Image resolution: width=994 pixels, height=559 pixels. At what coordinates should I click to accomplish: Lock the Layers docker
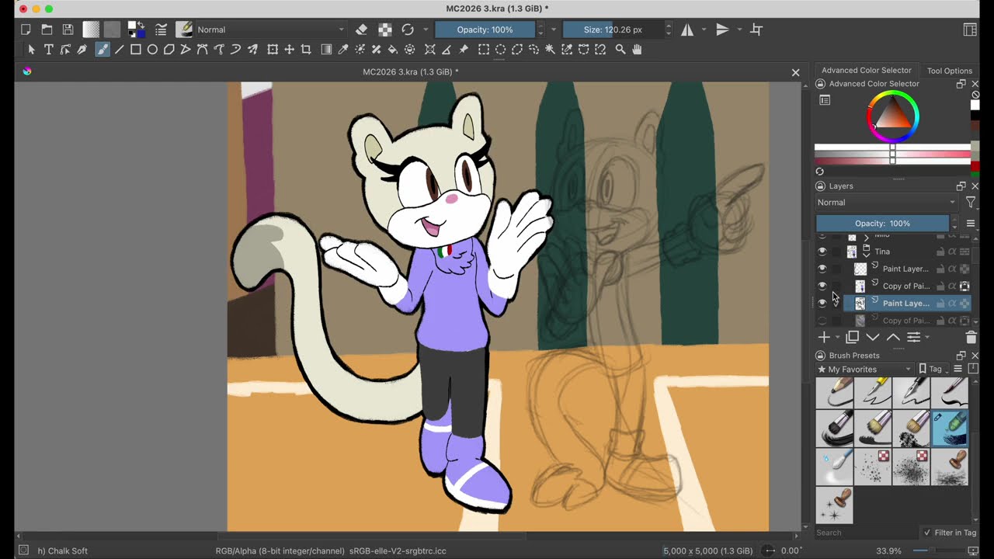(x=820, y=186)
